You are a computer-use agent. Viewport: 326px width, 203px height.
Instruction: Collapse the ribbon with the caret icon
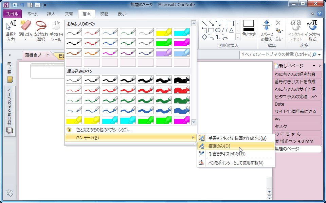[x=312, y=14]
